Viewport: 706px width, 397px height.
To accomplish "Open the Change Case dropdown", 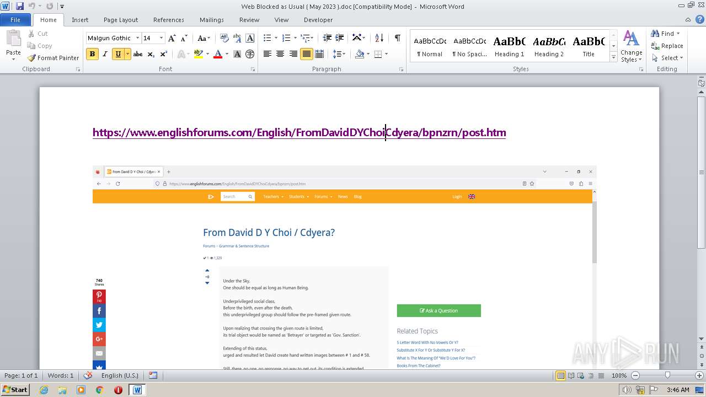I will click(203, 38).
